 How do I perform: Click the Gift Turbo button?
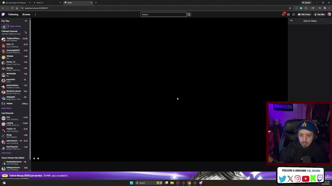tap(304, 14)
